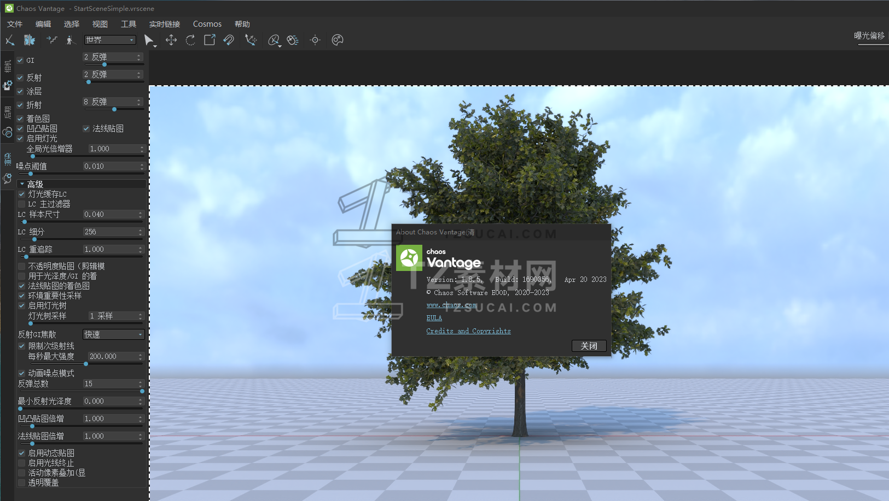This screenshot has height=501, width=889.
Task: Toggle the 凹凸贴图 checkbox
Action: point(20,128)
